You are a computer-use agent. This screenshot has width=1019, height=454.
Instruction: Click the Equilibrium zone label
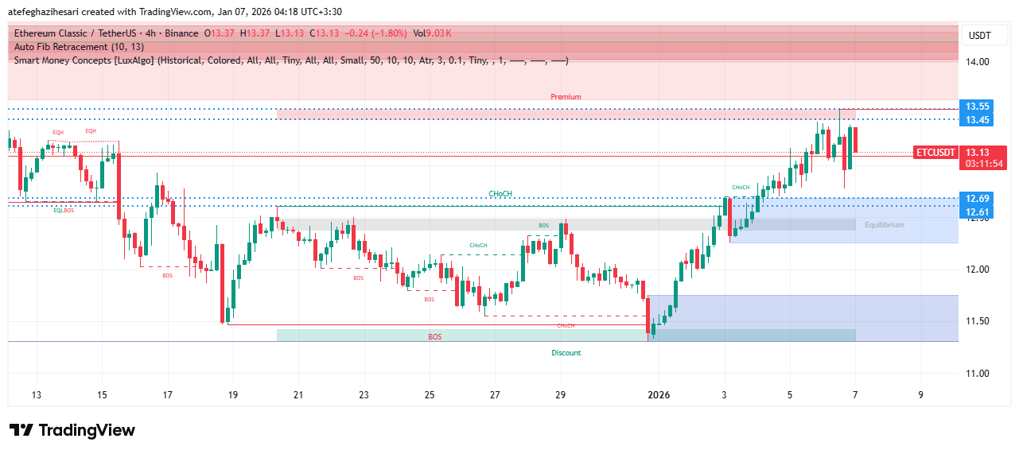coord(885,225)
